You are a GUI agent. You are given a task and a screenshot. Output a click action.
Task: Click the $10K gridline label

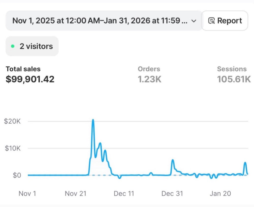[13, 148]
